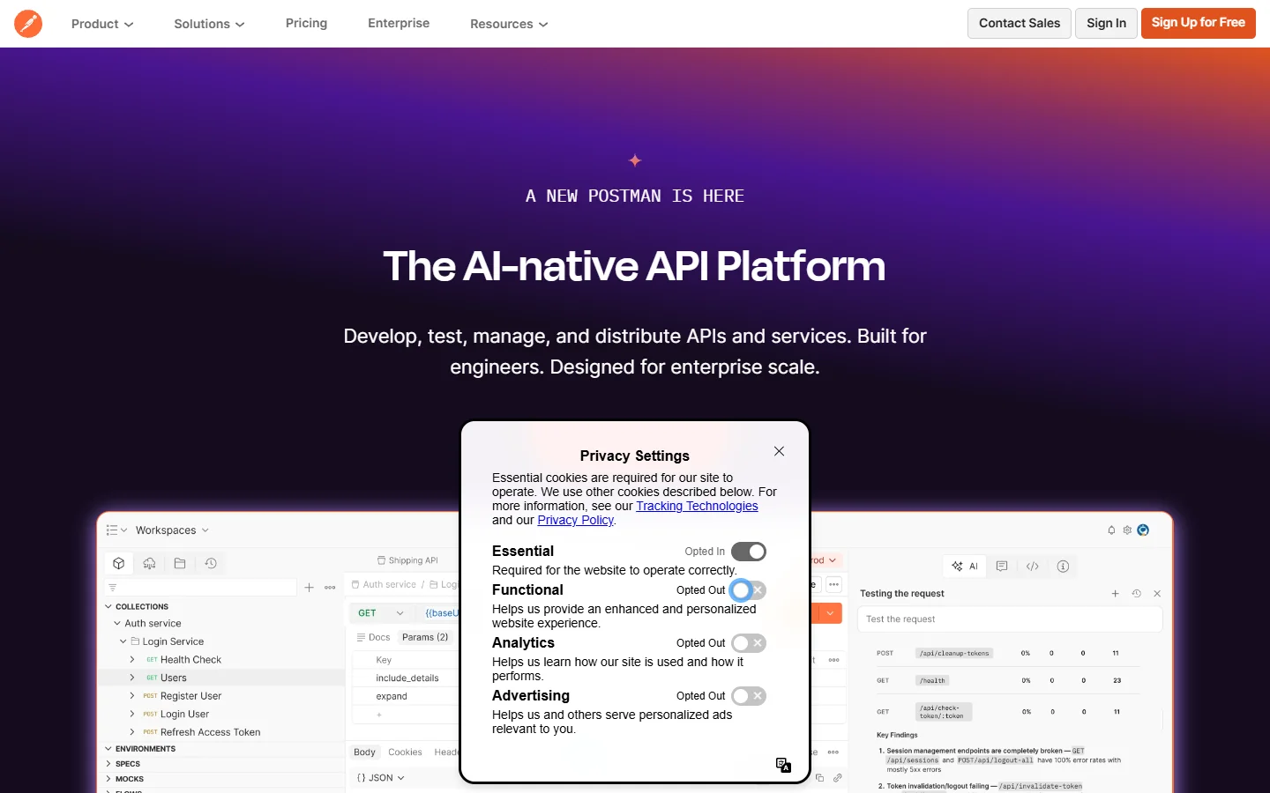Image resolution: width=1270 pixels, height=793 pixels.
Task: Click the sidebar filter search field
Action: point(200,587)
